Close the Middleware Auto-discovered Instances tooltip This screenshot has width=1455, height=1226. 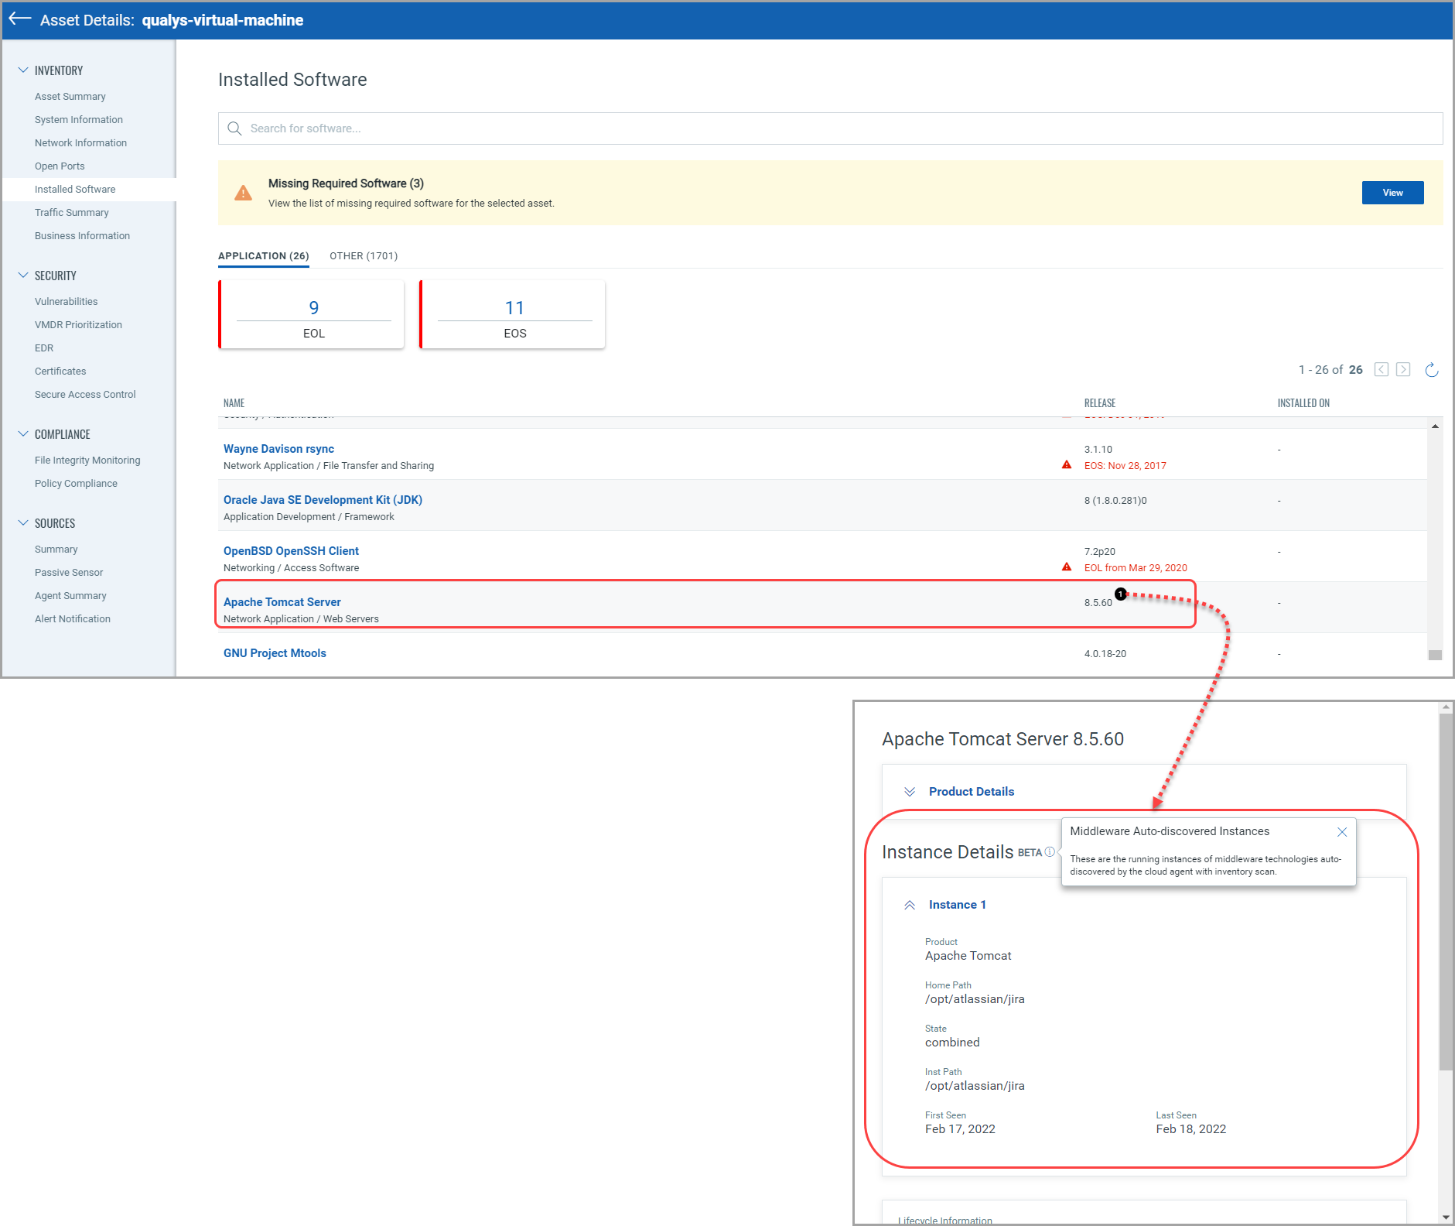(x=1342, y=832)
